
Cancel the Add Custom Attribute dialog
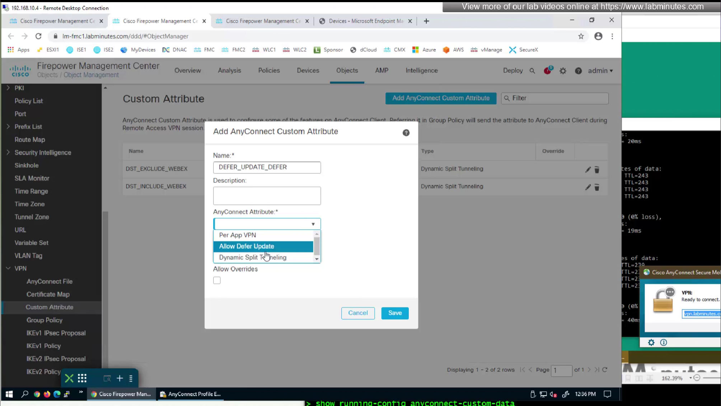[357, 313]
